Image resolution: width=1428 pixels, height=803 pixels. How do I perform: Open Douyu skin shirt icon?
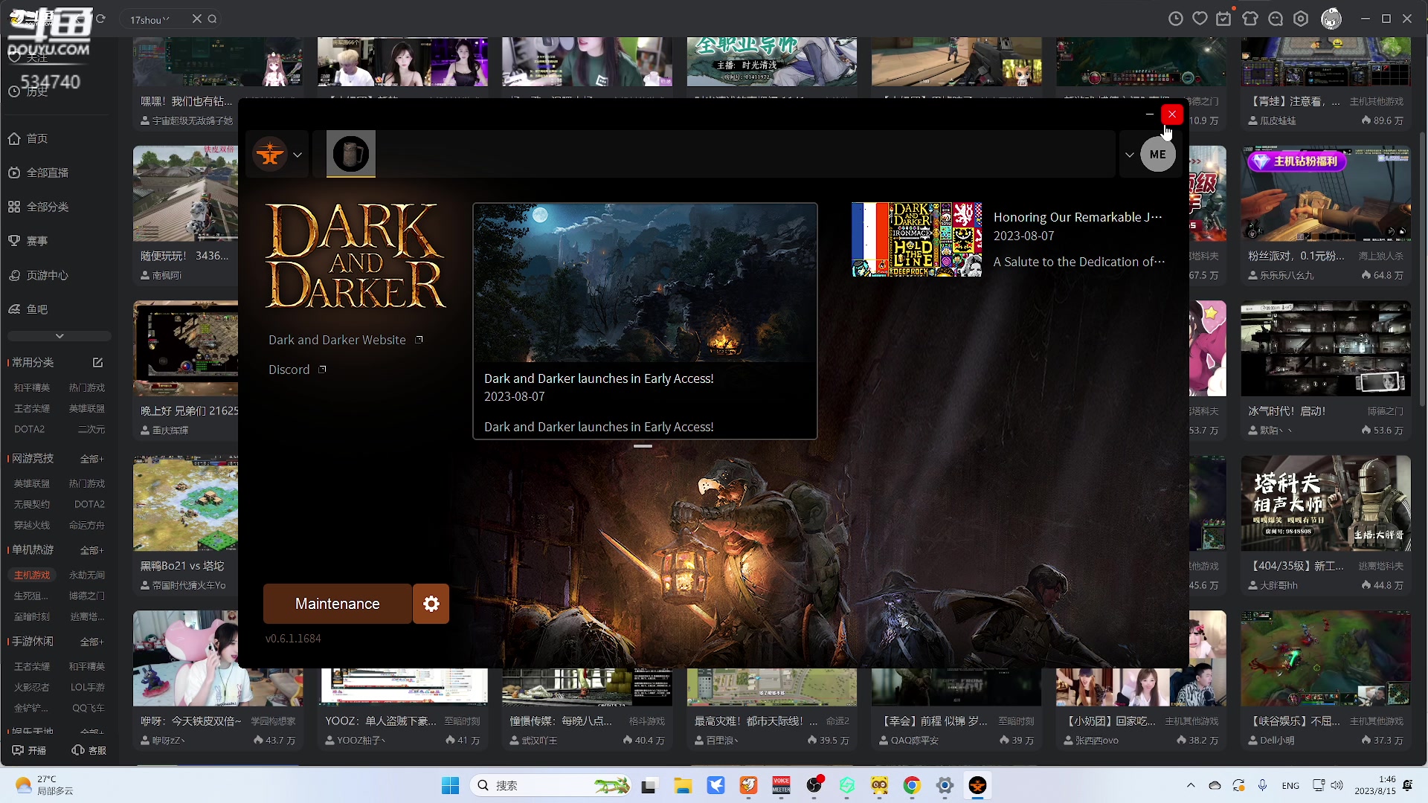[x=1250, y=19]
